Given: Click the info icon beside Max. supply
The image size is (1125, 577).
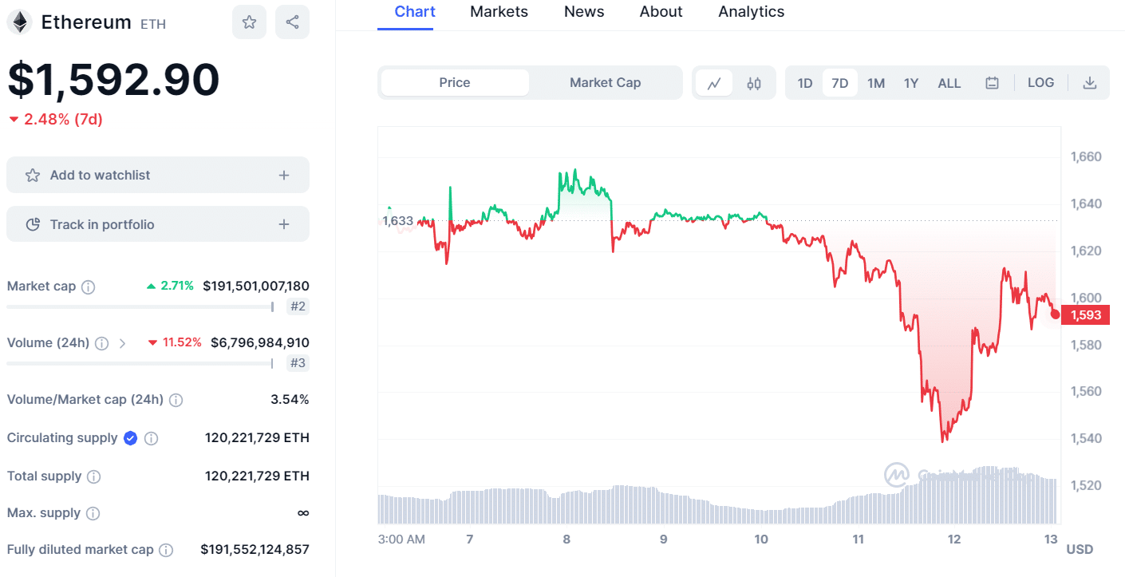Looking at the screenshot, I should click(93, 513).
